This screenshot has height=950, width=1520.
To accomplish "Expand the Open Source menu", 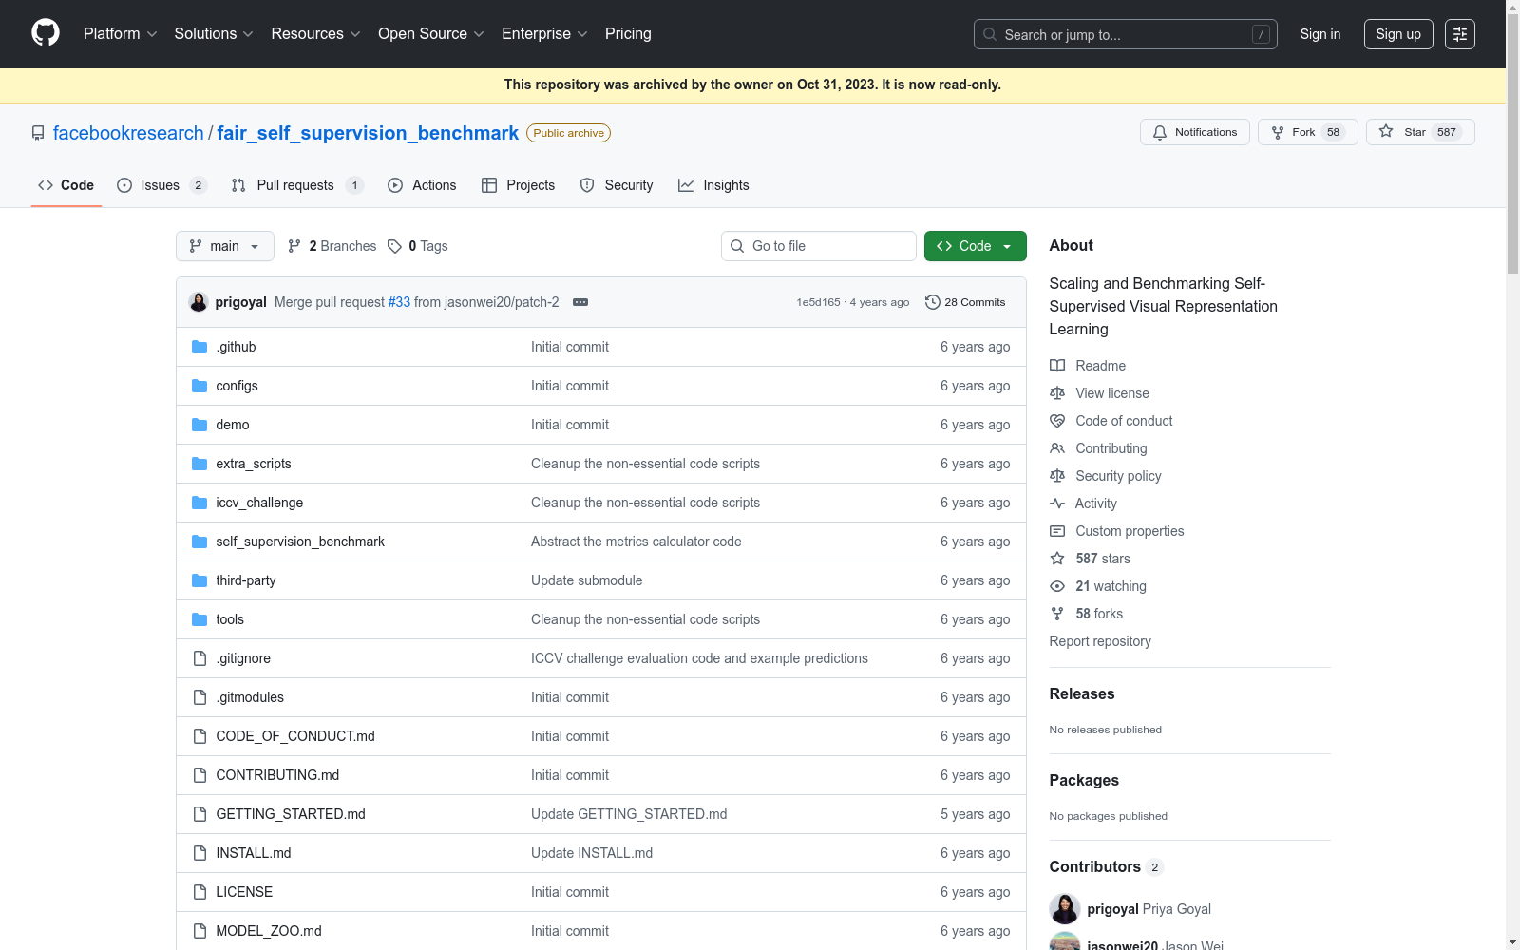I will tap(431, 34).
